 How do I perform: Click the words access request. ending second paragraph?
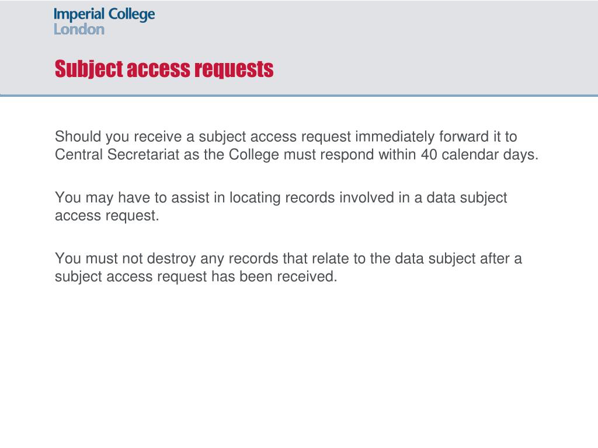click(107, 216)
